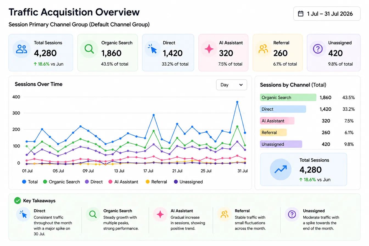Click the 9.8% value in Sessions by Channel list
The image size is (369, 246).
(349, 144)
